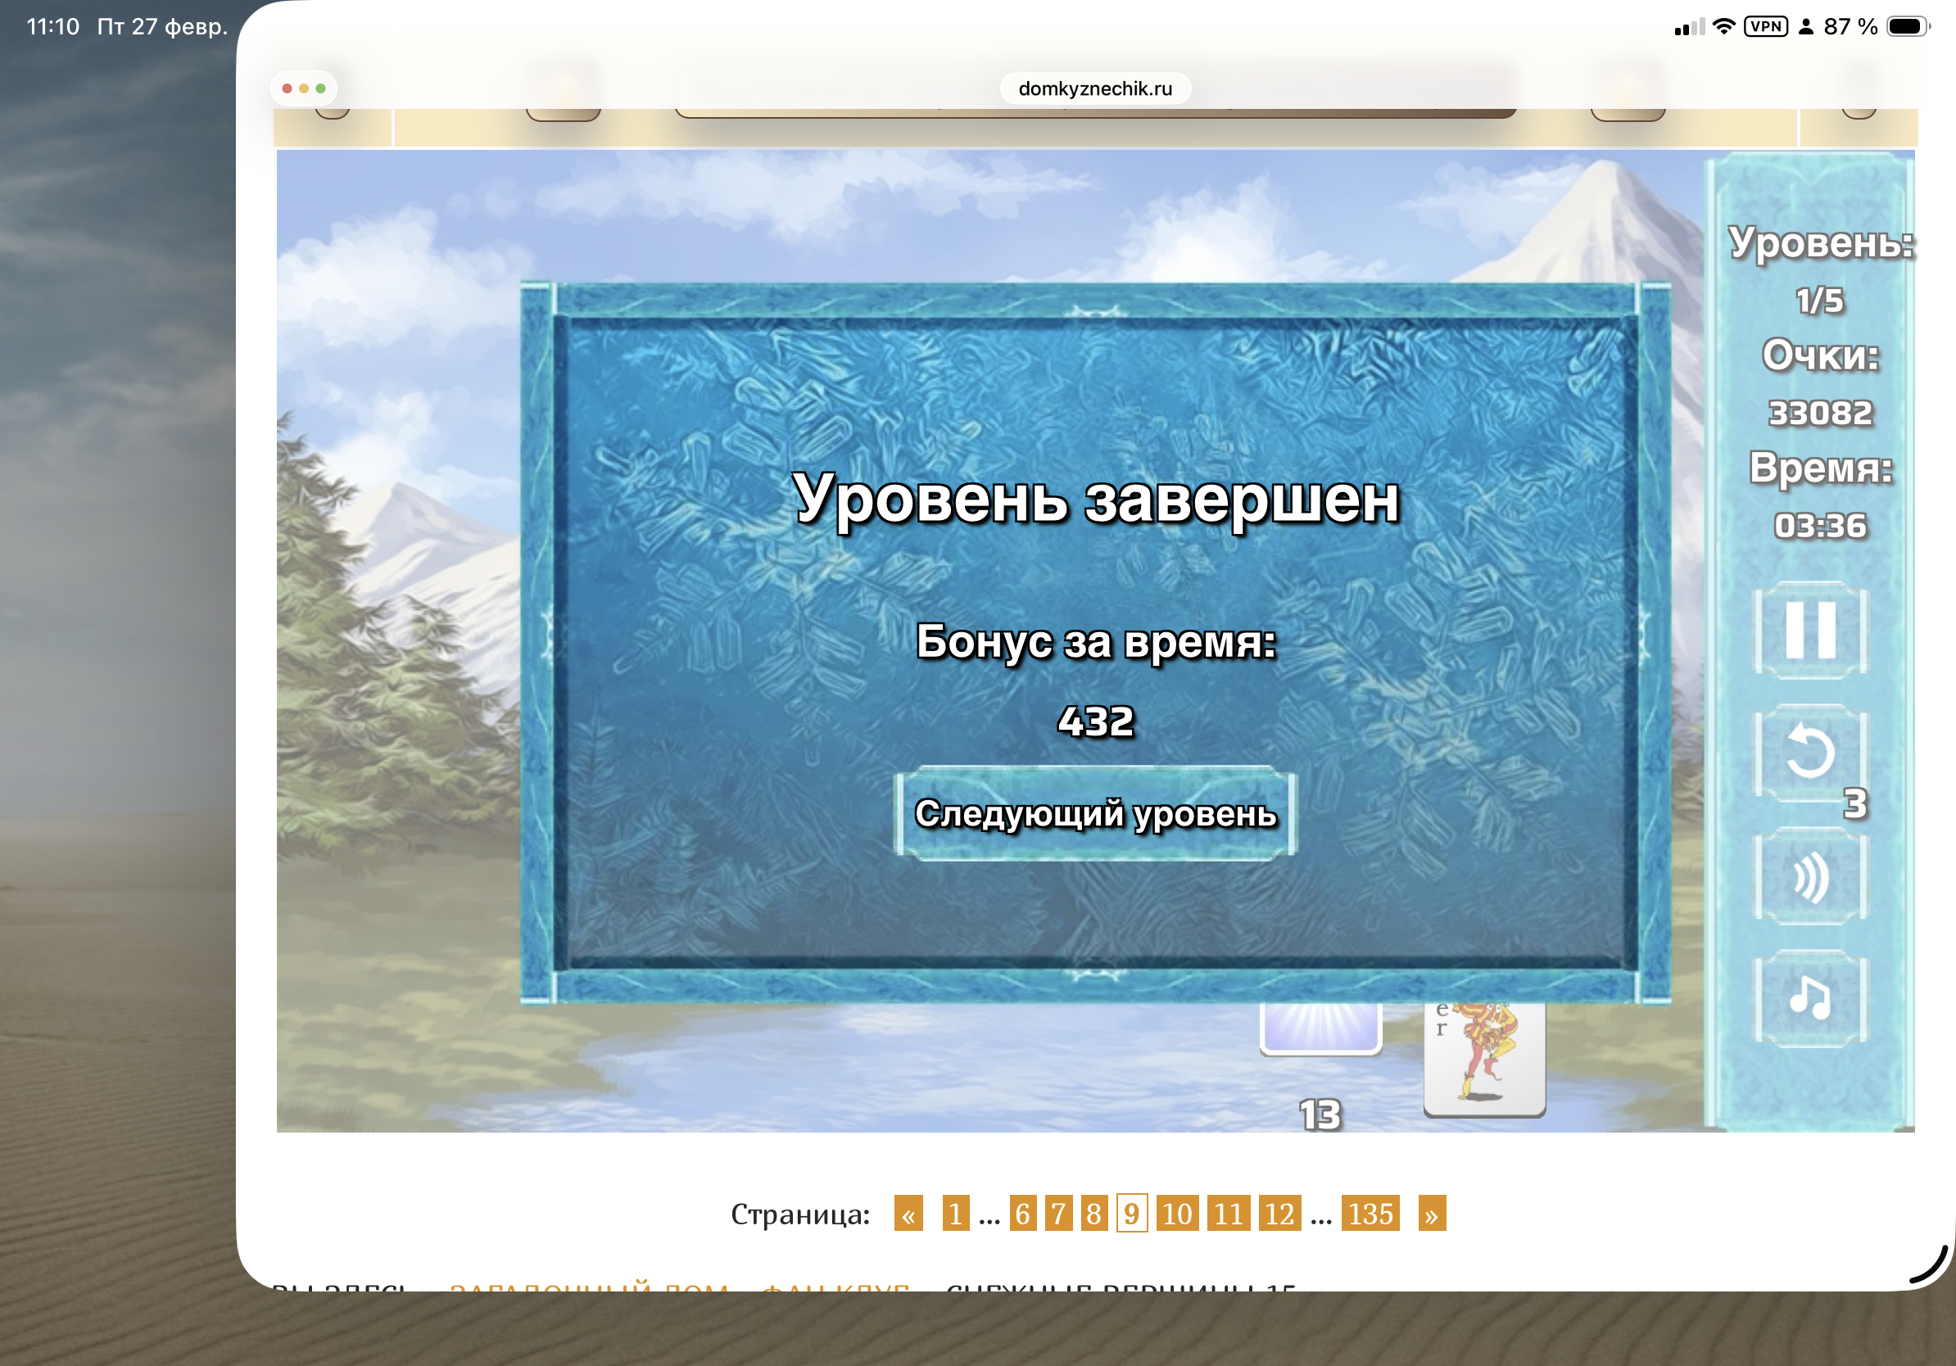Open page 12 link
Image resolution: width=1956 pixels, height=1366 pixels.
click(x=1279, y=1214)
